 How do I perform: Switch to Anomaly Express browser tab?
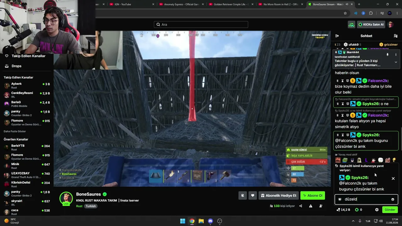point(182,4)
